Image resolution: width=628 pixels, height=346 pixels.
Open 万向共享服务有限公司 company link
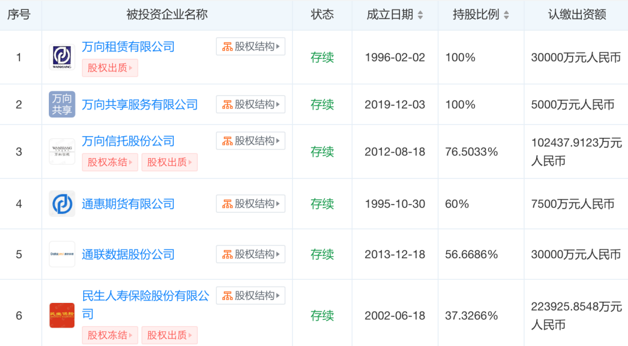coord(140,105)
